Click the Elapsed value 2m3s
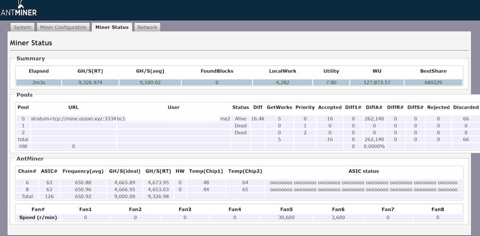The image size is (480, 236). (x=38, y=83)
